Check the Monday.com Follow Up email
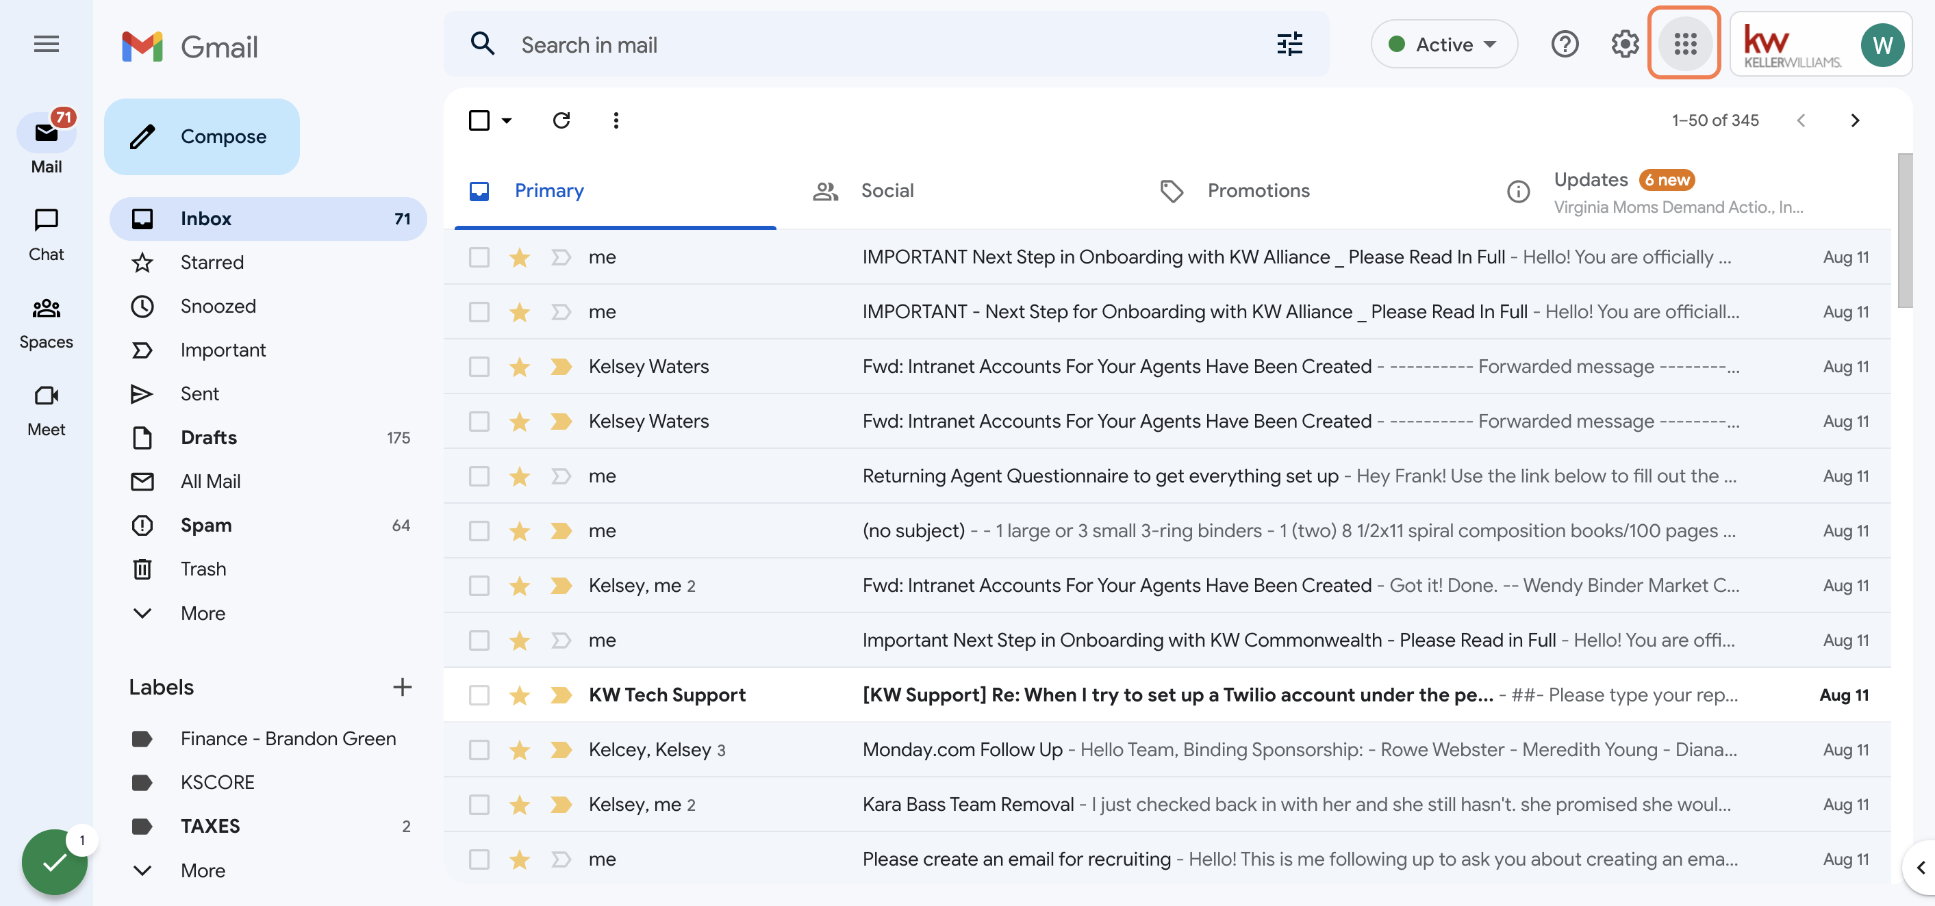 tap(479, 750)
